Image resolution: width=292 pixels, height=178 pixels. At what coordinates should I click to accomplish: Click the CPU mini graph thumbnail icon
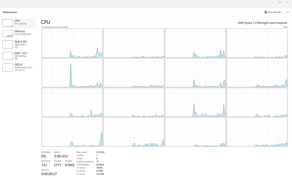(x=8, y=23)
